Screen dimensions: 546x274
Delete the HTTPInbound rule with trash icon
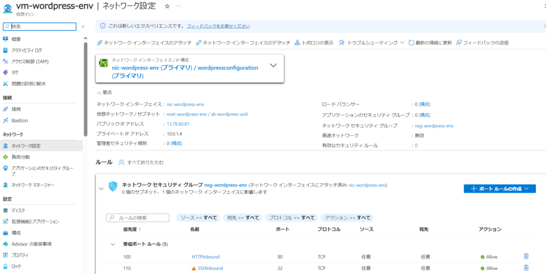(x=526, y=256)
